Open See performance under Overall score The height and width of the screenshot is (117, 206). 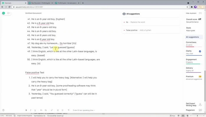point(192,22)
